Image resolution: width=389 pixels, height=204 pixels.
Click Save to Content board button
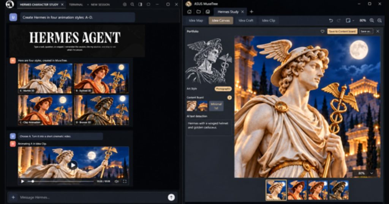[342, 31]
